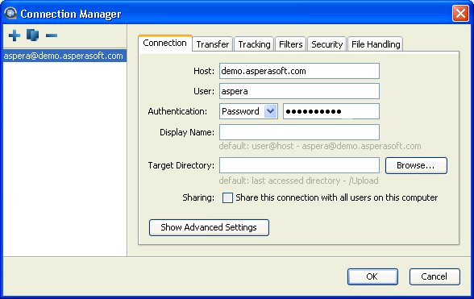Click the User input field
The width and height of the screenshot is (474, 299).
coord(299,91)
